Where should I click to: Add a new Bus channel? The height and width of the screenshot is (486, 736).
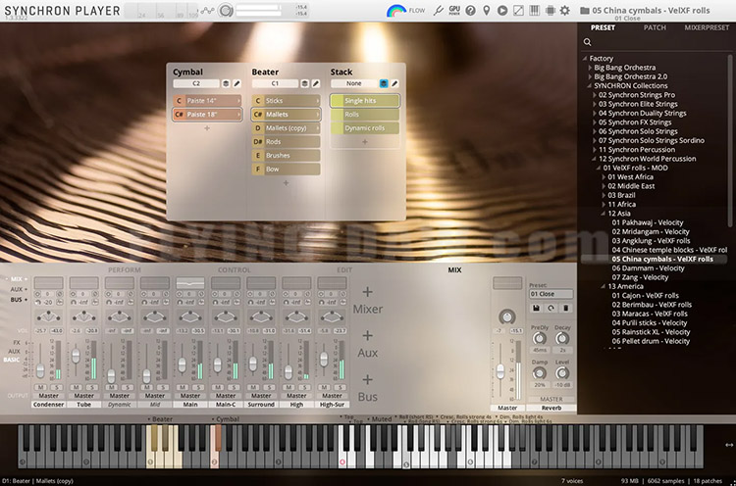pos(368,389)
